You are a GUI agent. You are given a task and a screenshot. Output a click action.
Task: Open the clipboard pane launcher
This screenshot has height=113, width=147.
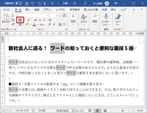[x=15, y=29]
